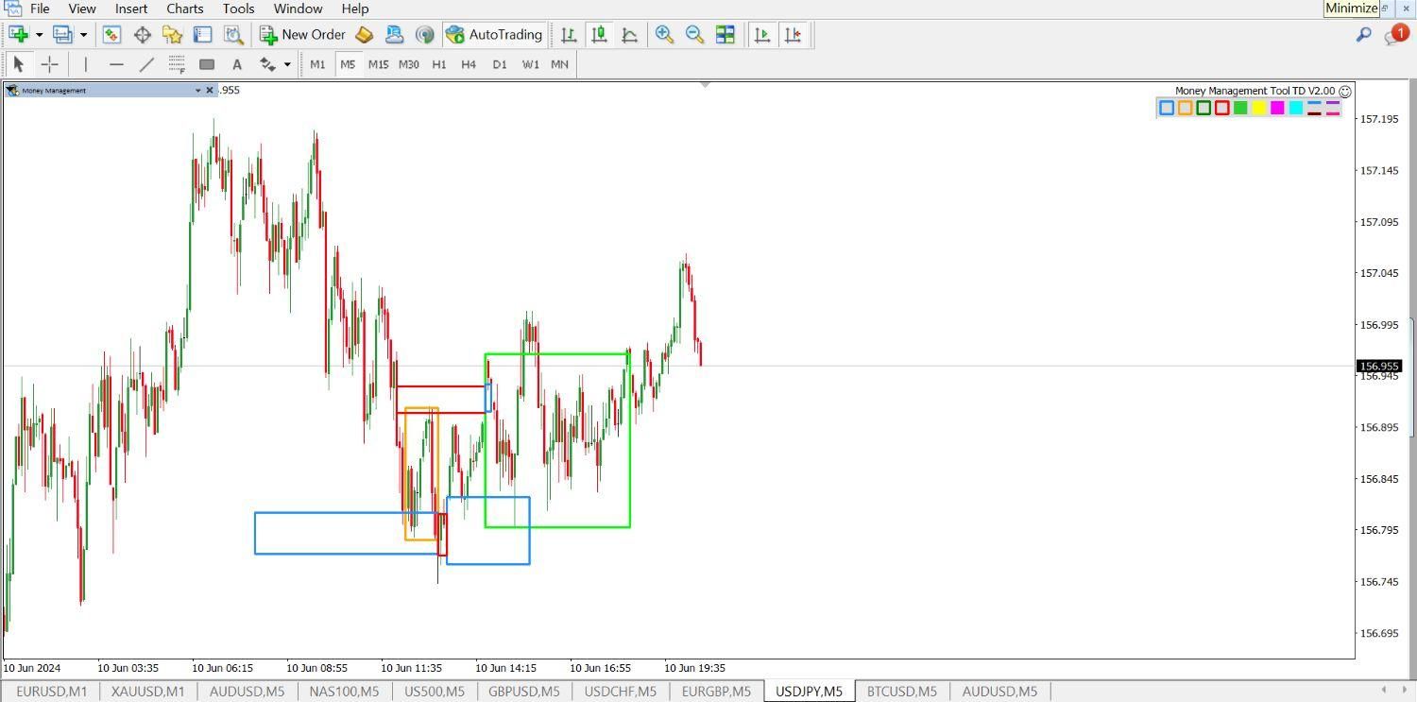Click the Zoom In magnifier icon
Screen dimensions: 1417x702
click(664, 35)
